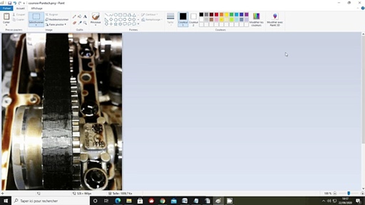
Task: Choose the Text tool
Action: click(85, 17)
